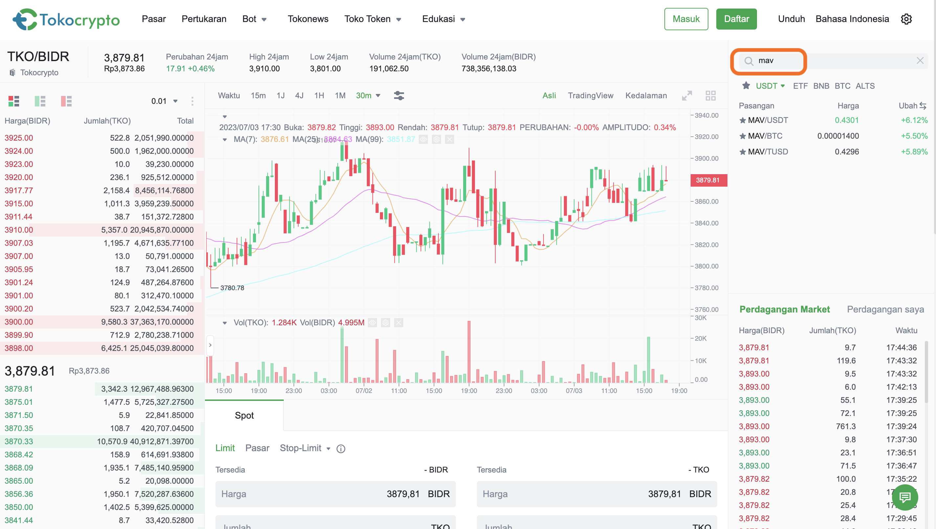Screen dimensions: 936x529
Task: Select the Spot trading tab
Action: pos(244,415)
